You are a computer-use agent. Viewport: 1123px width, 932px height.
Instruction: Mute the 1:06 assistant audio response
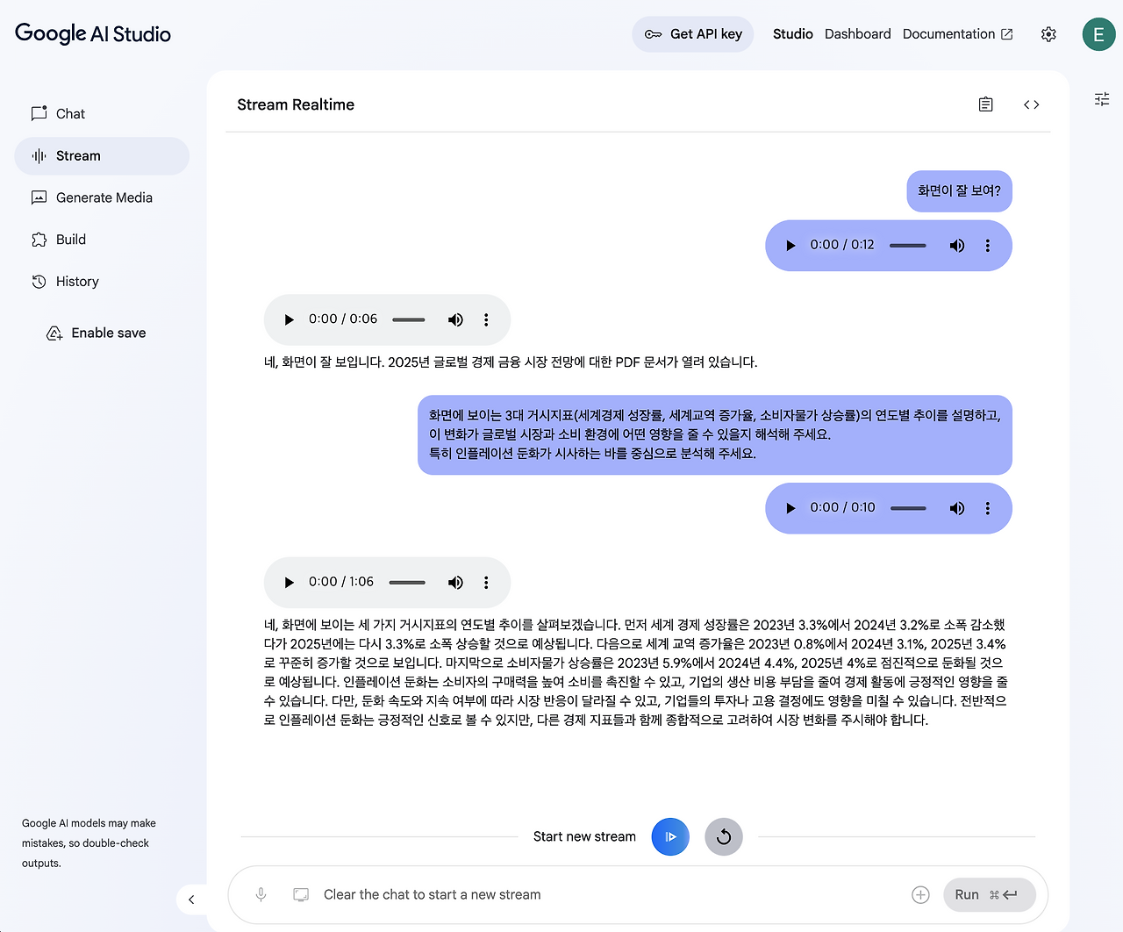coord(455,582)
